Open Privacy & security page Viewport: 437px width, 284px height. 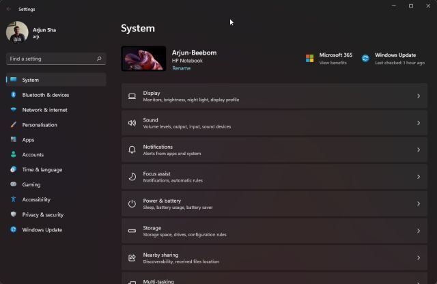click(56, 214)
